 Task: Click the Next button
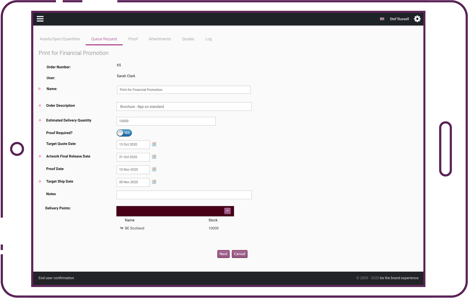click(223, 254)
